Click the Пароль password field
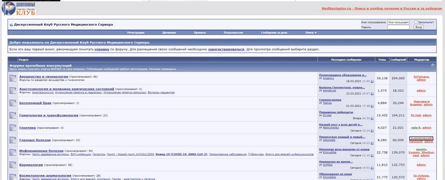This screenshot has width=445, height=180. pyautogui.click(x=399, y=27)
